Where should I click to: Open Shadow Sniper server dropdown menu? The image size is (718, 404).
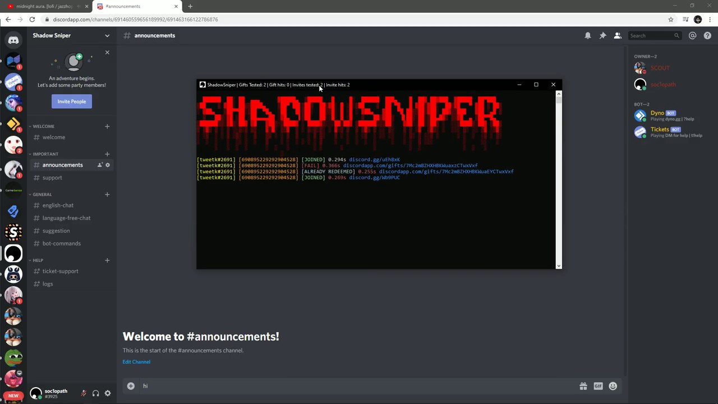pos(107,35)
